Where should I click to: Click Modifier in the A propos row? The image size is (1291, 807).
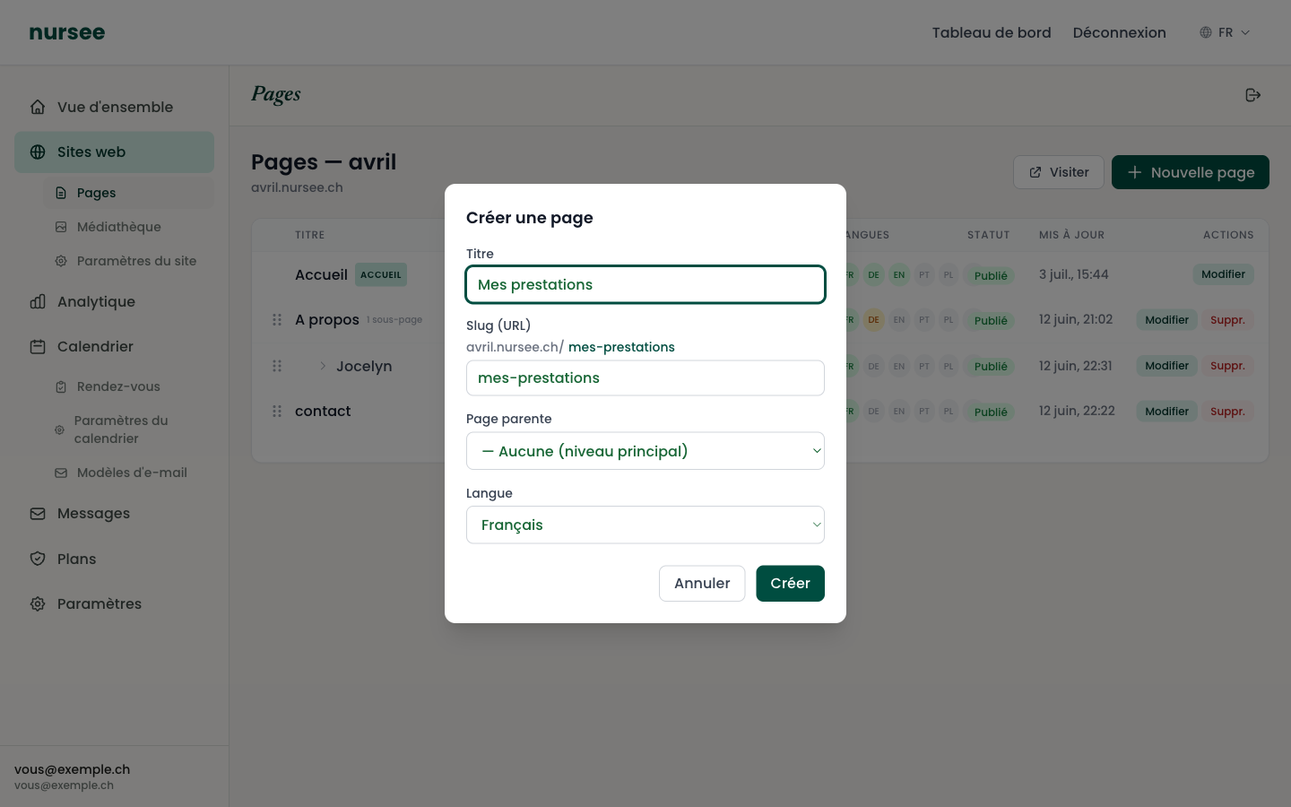(x=1166, y=320)
